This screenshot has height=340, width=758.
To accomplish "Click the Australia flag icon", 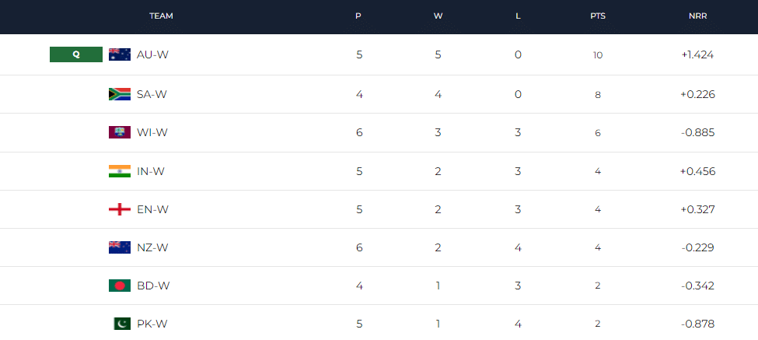I will (x=119, y=54).
